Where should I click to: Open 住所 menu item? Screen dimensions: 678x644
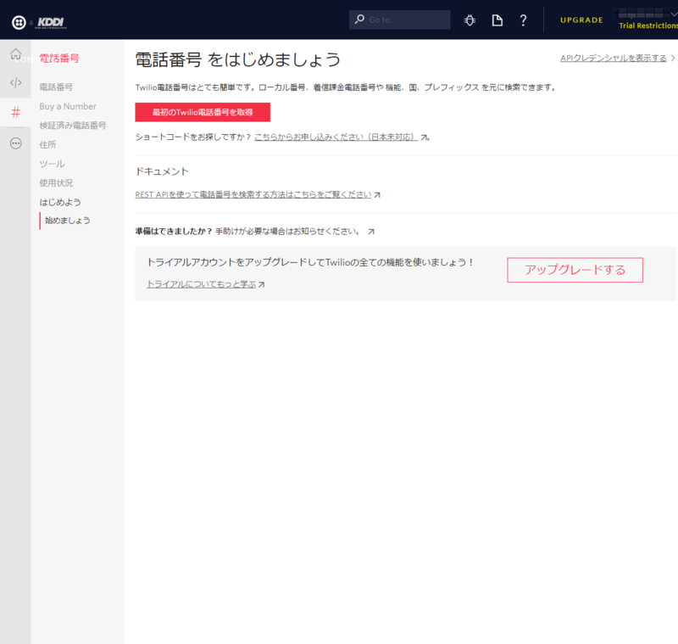coord(47,144)
